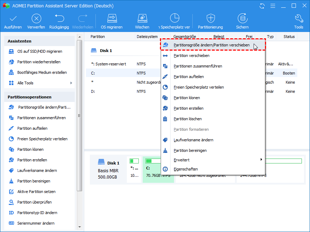Choose Laufwerksname ändern from context menu
This screenshot has height=232, width=310.
[213, 140]
